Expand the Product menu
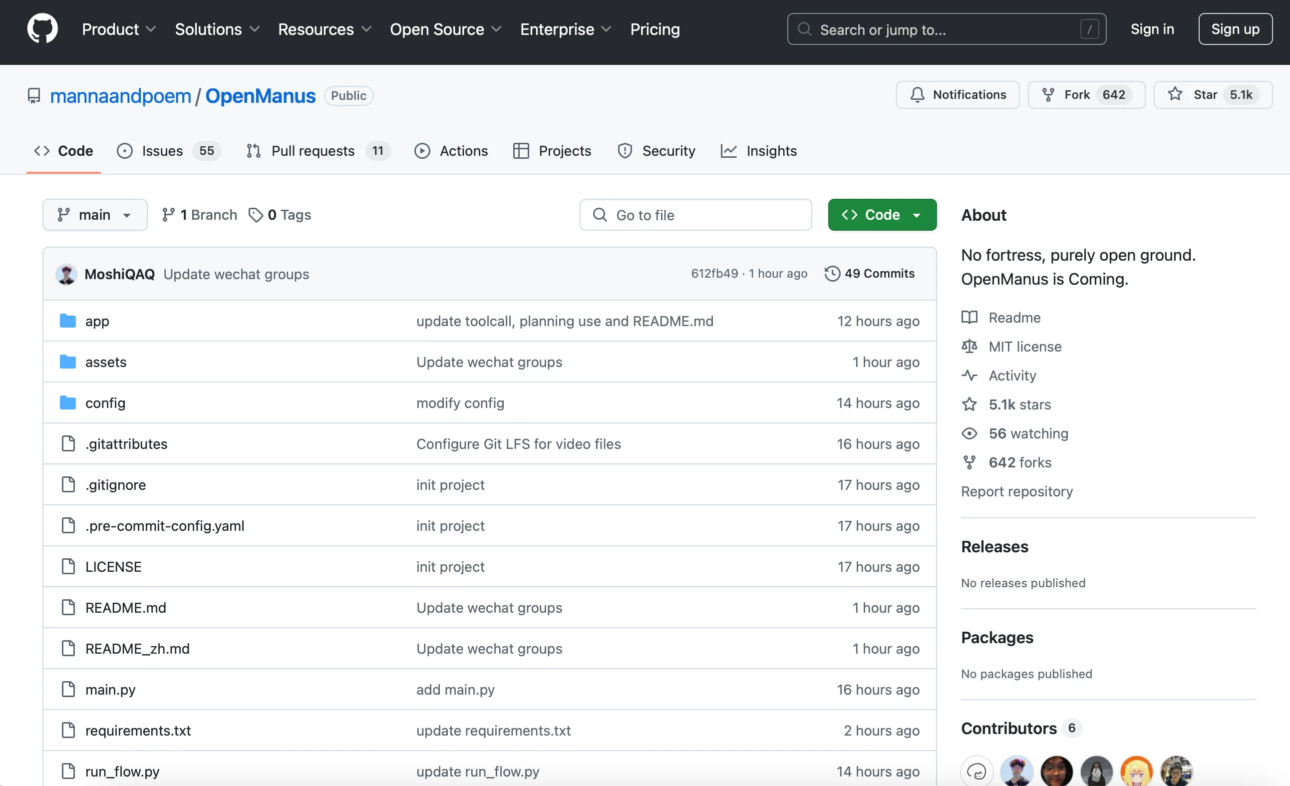Image resolution: width=1290 pixels, height=786 pixels. tap(119, 29)
